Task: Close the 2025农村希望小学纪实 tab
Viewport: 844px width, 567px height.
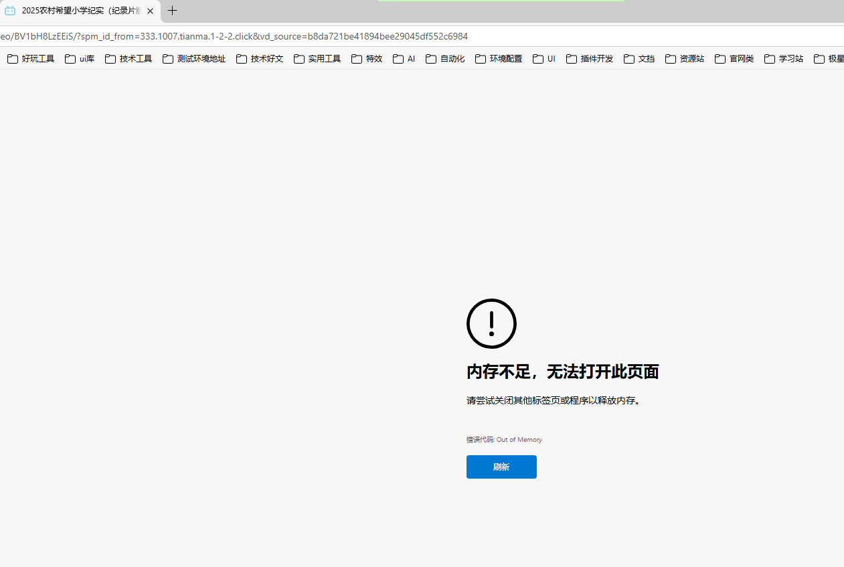Action: tap(151, 11)
